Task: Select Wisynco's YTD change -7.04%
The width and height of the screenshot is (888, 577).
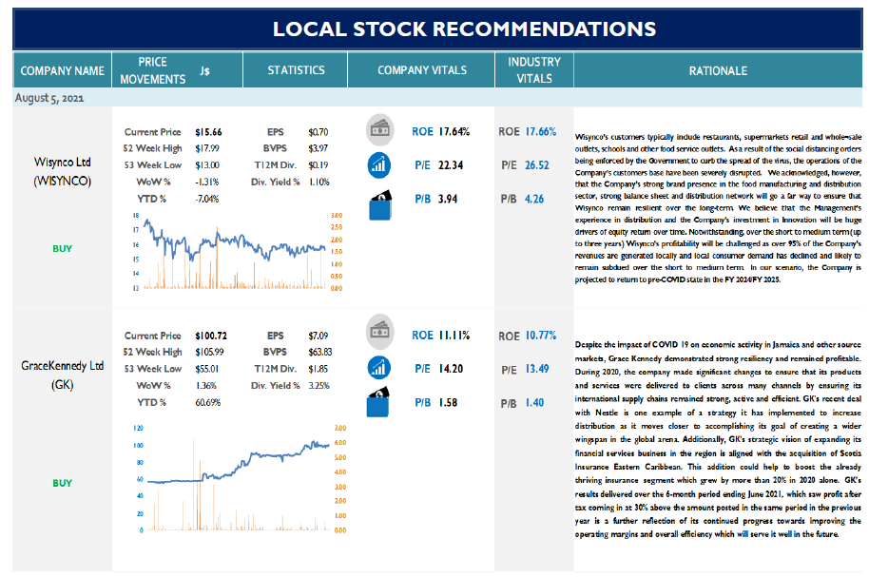Action: [x=206, y=199]
